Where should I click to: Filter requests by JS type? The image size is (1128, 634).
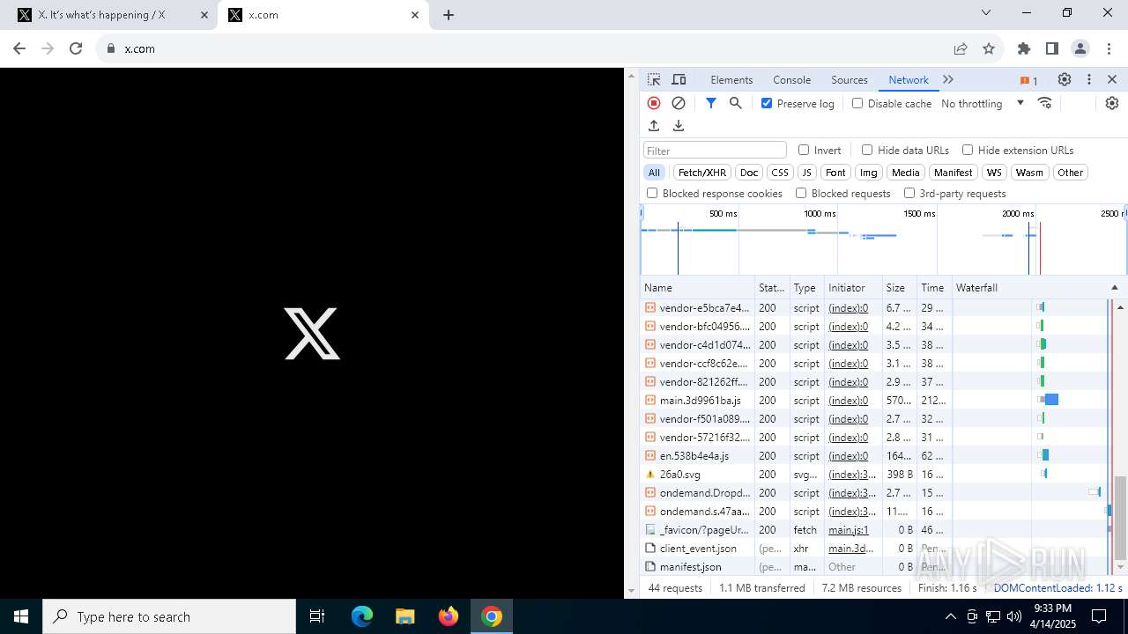pos(807,173)
